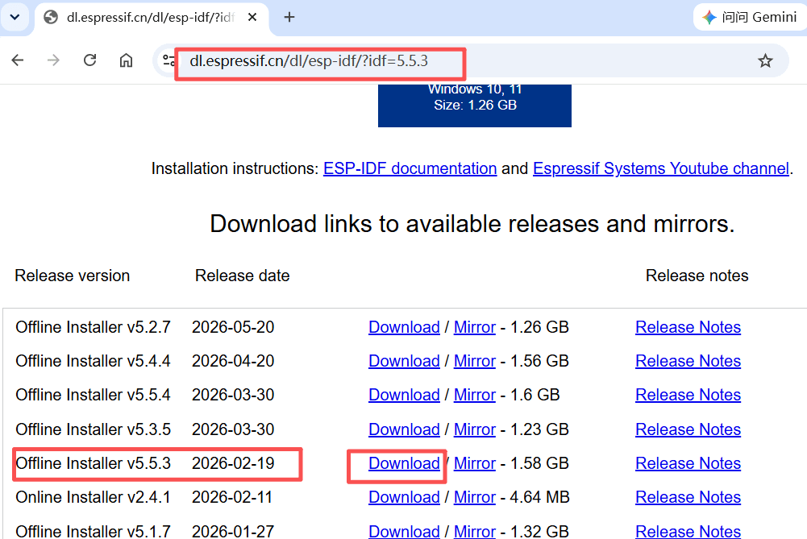807x539 pixels.
Task: Open Espressif Systems Youtube channel link
Action: [x=661, y=168]
